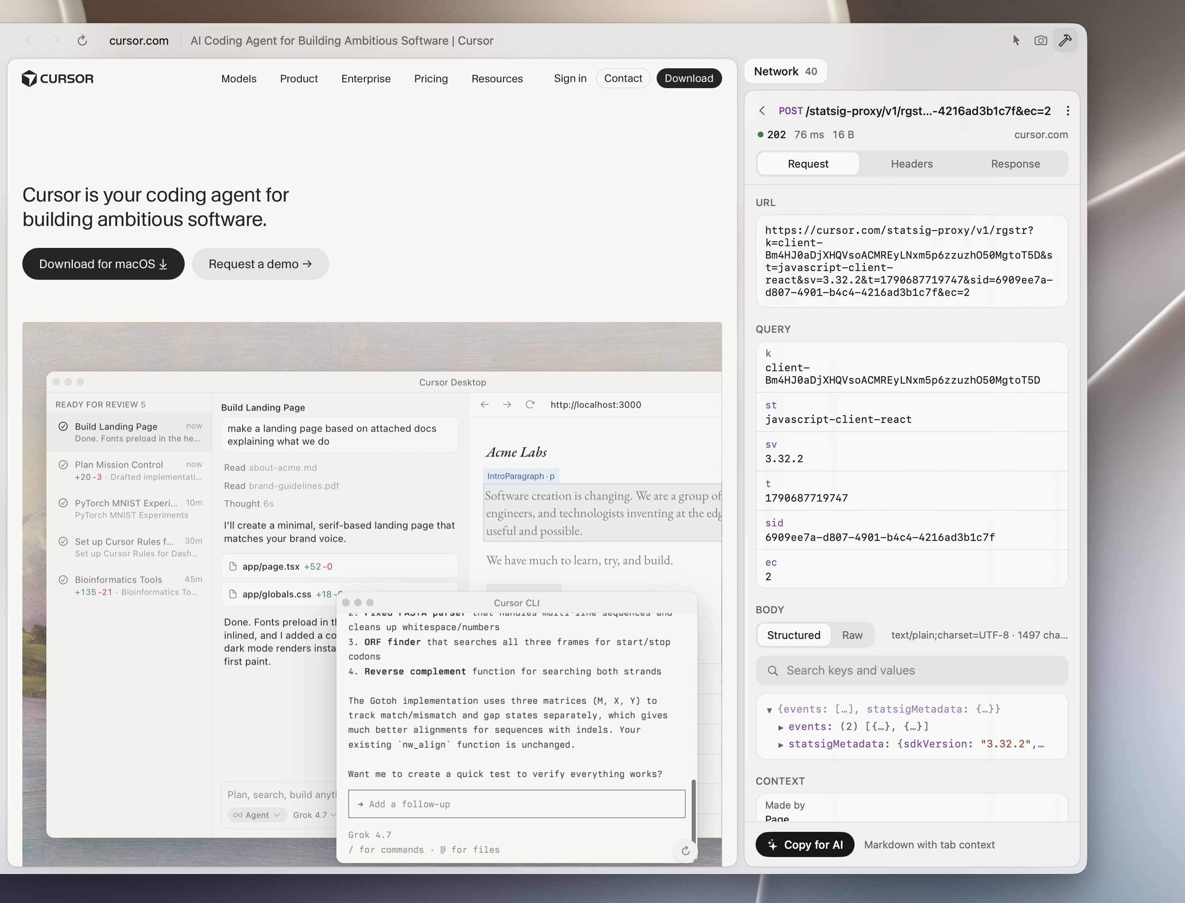This screenshot has height=903, width=1185.
Task: Open the app/page.tsx file change
Action: point(340,567)
